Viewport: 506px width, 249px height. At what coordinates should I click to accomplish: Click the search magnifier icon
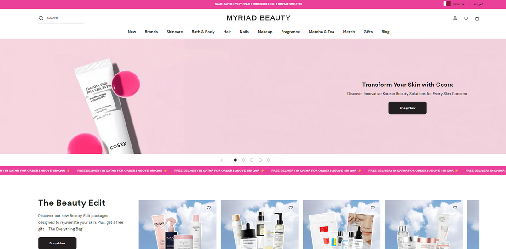(41, 18)
